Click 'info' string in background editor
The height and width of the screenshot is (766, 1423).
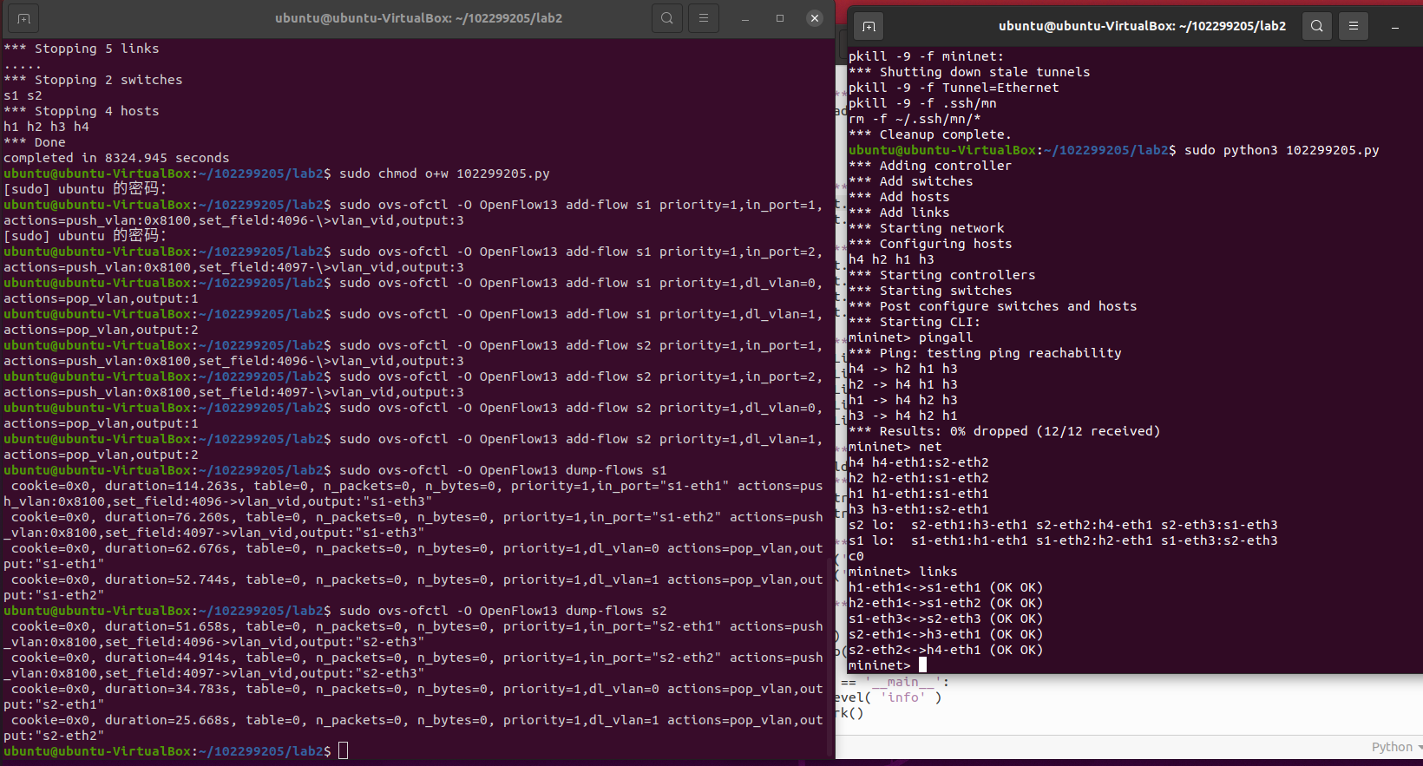click(903, 697)
